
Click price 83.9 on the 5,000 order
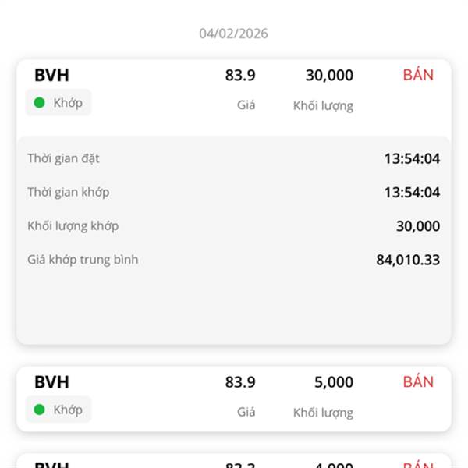point(240,382)
